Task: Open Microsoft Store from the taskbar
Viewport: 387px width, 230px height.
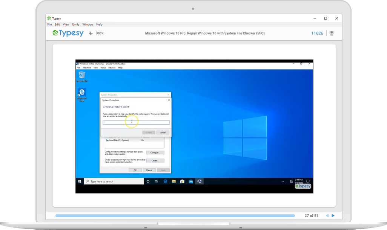Action: point(182,181)
